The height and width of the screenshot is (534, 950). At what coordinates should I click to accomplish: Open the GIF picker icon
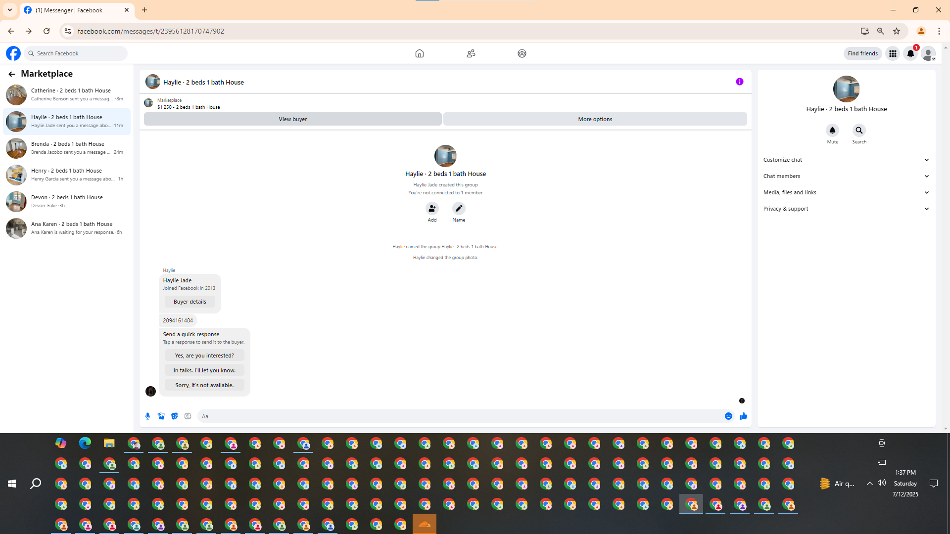click(x=188, y=416)
